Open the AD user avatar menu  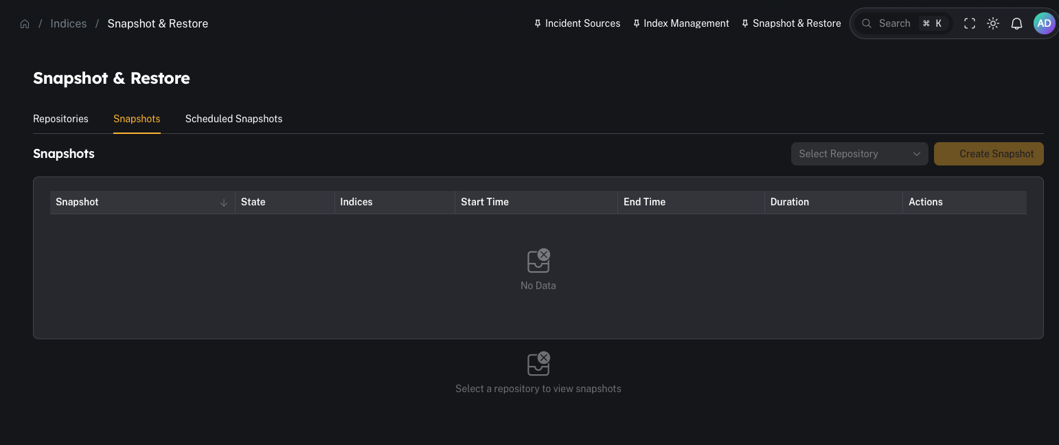(x=1044, y=23)
